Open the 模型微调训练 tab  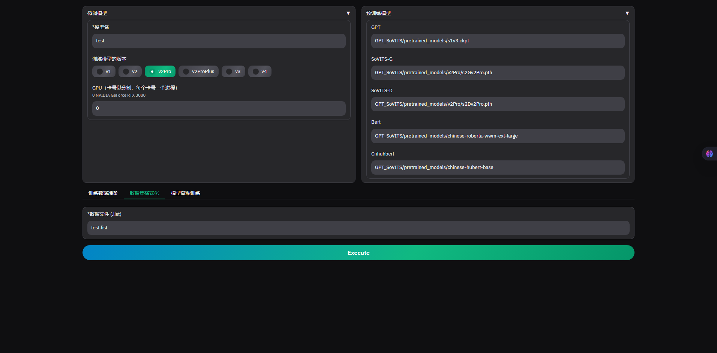click(186, 193)
